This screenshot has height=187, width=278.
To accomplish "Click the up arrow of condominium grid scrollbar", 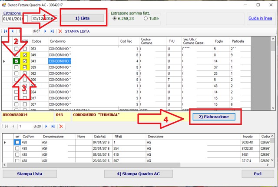I will [x=273, y=39].
